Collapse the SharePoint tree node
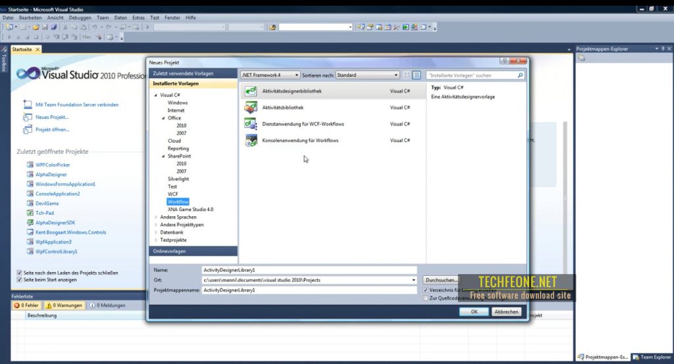Screen dimensions: 674x364 point(163,156)
